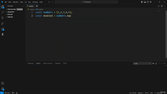Close the bottom panel
The height and width of the screenshot is (94, 167).
[164, 63]
